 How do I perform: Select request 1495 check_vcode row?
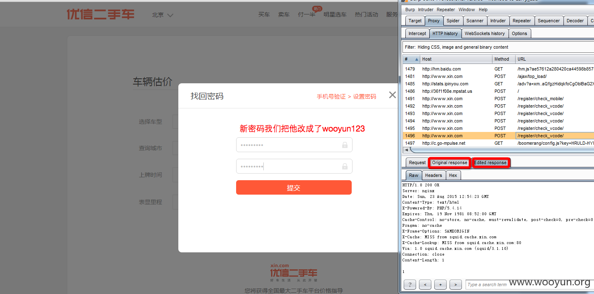pyautogui.click(x=498, y=128)
